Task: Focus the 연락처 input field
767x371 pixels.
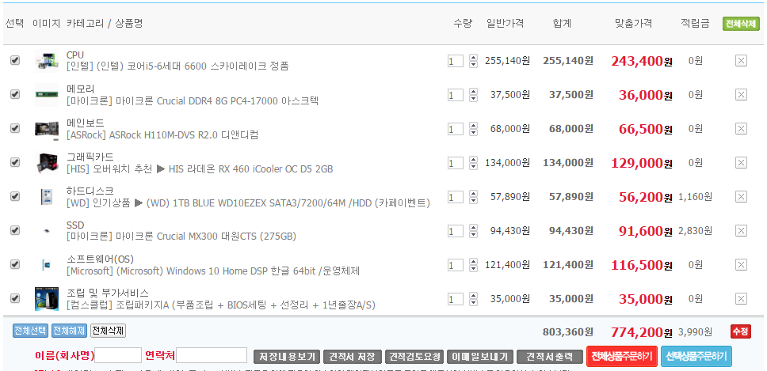Action: tap(212, 355)
